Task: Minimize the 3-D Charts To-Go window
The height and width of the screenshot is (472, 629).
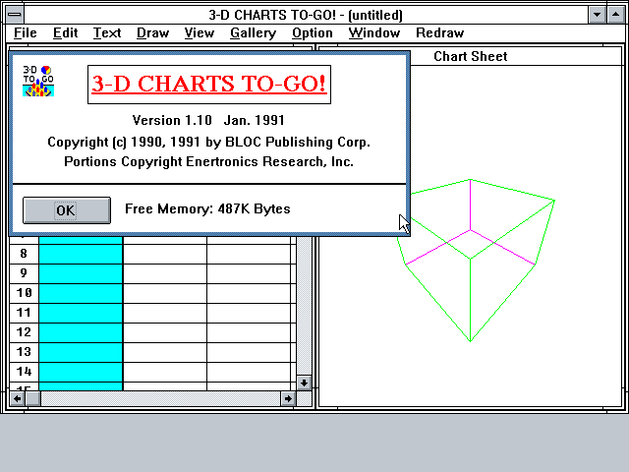Action: click(597, 15)
